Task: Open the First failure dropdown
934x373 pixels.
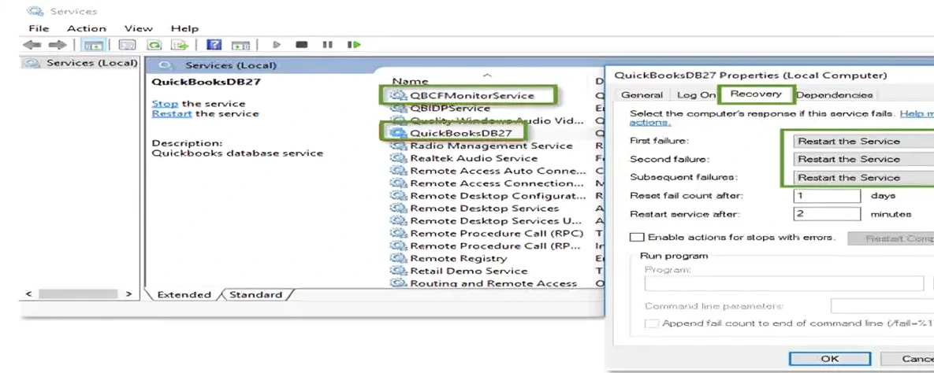Action: pyautogui.click(x=862, y=141)
